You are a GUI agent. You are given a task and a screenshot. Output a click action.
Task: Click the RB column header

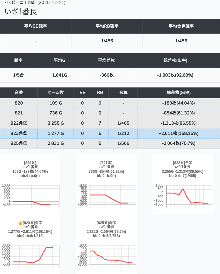click(100, 93)
